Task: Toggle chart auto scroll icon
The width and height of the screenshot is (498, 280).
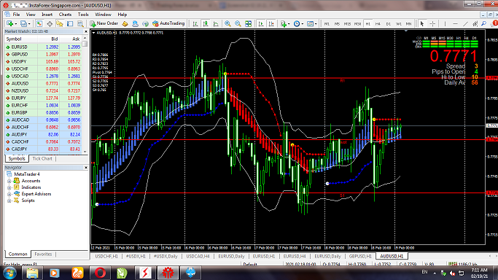Action: coord(261,23)
